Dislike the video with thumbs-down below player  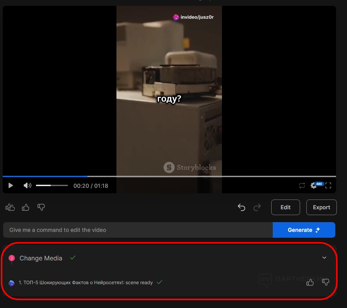pos(41,207)
